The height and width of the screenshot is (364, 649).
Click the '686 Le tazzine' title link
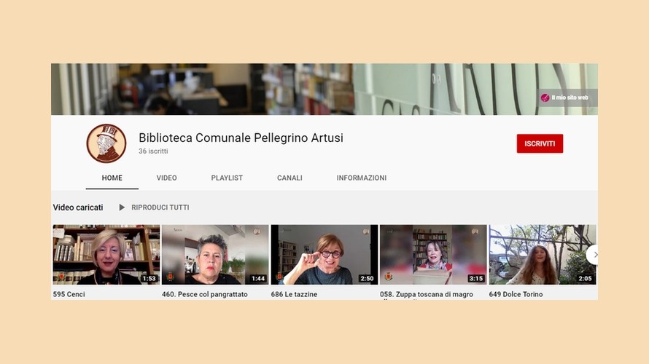click(x=294, y=294)
